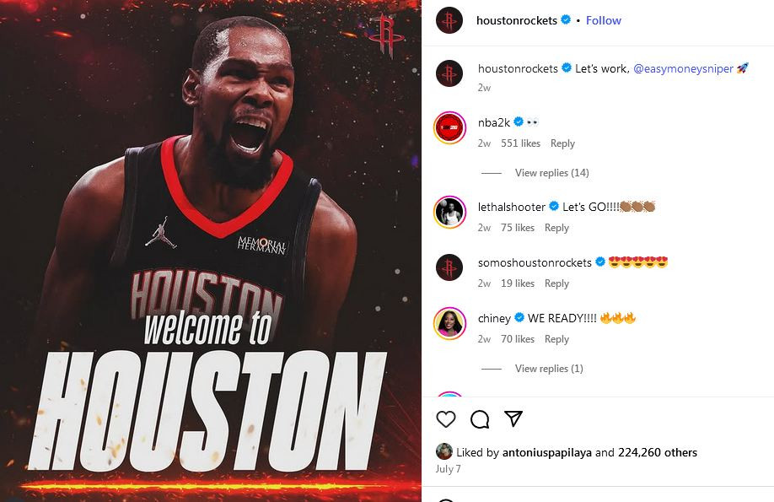The image size is (774, 502).
Task: View the 224,260 others who liked
Action: (x=658, y=452)
